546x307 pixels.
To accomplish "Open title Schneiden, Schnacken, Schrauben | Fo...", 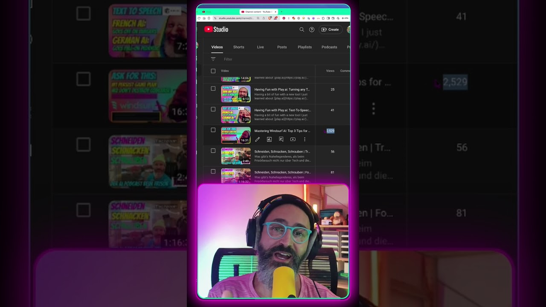I will (x=282, y=172).
